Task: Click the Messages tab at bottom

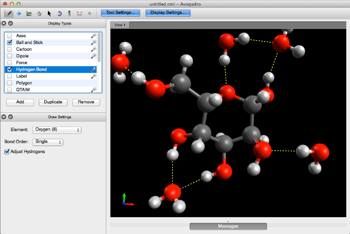Action: [x=228, y=226]
